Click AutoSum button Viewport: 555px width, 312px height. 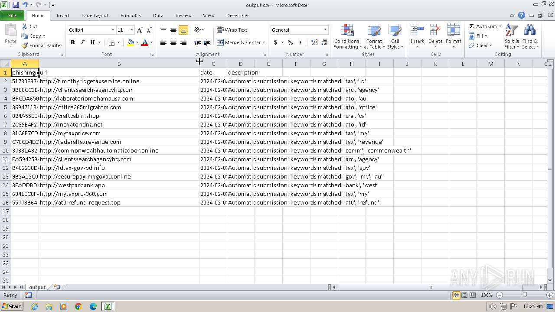[482, 26]
